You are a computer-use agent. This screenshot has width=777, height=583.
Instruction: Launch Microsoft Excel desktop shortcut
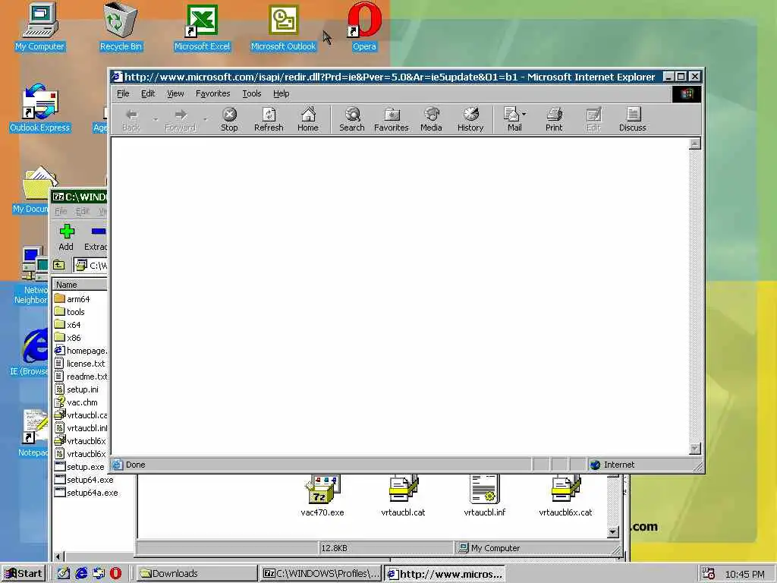(x=202, y=27)
